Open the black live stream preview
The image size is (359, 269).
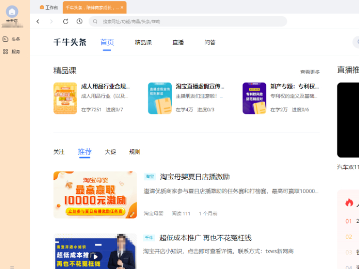[x=348, y=120]
